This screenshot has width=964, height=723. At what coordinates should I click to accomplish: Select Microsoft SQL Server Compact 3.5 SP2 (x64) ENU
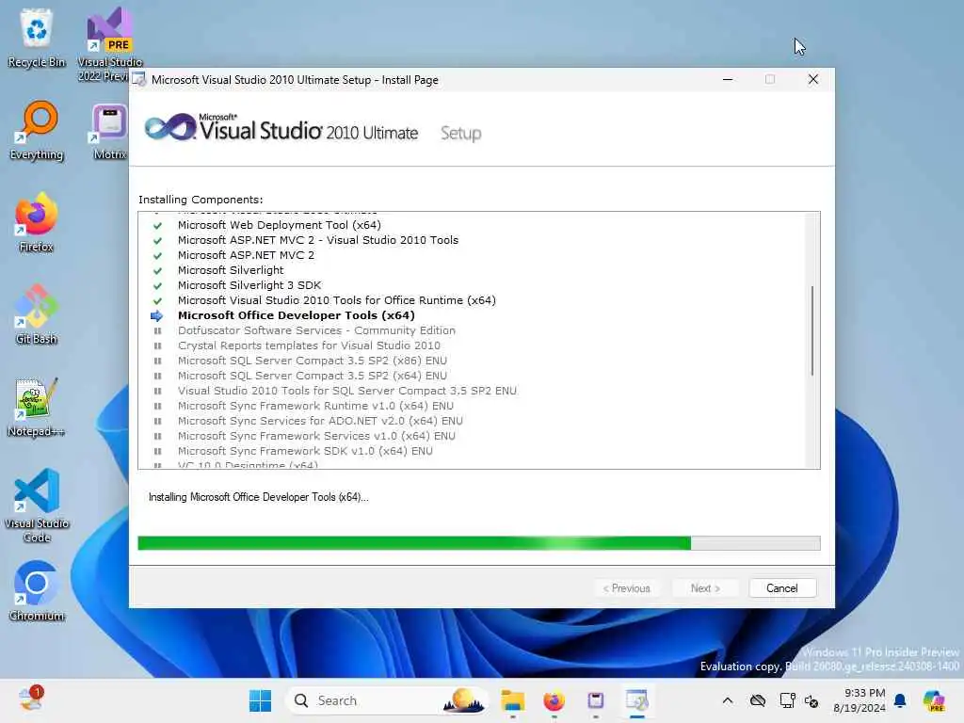(x=312, y=376)
